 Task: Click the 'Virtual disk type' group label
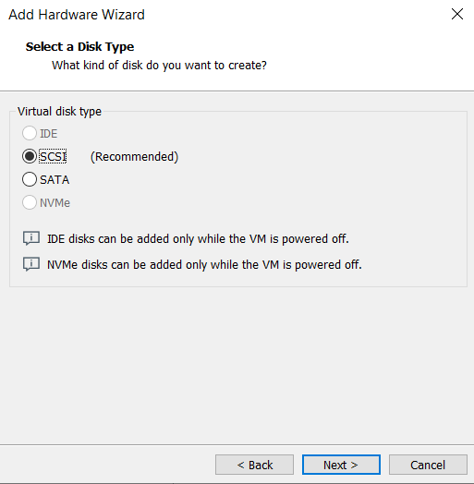59,112
